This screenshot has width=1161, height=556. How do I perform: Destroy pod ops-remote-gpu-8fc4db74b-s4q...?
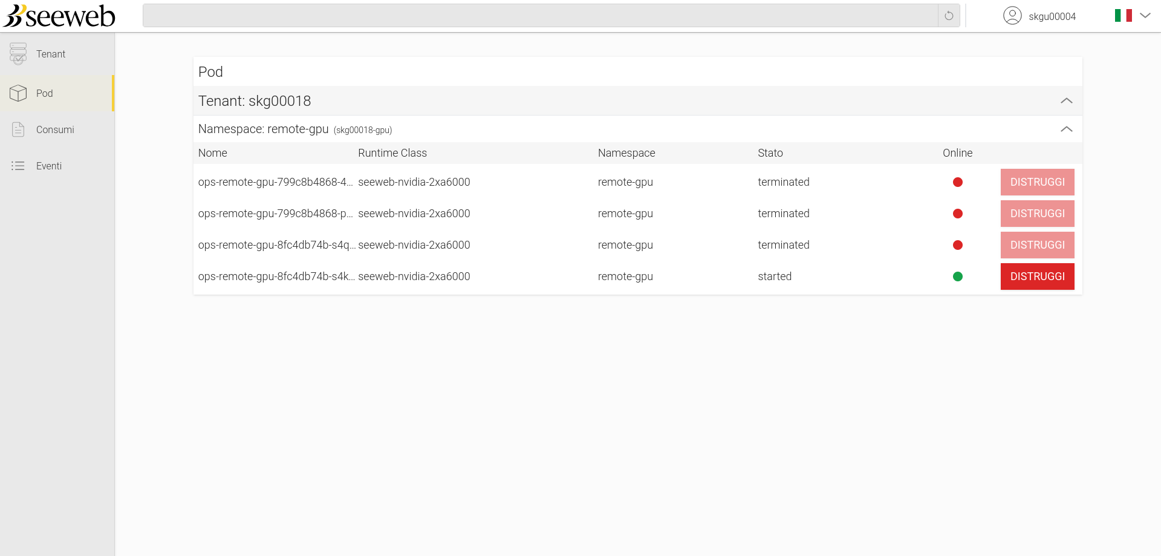pos(1038,245)
